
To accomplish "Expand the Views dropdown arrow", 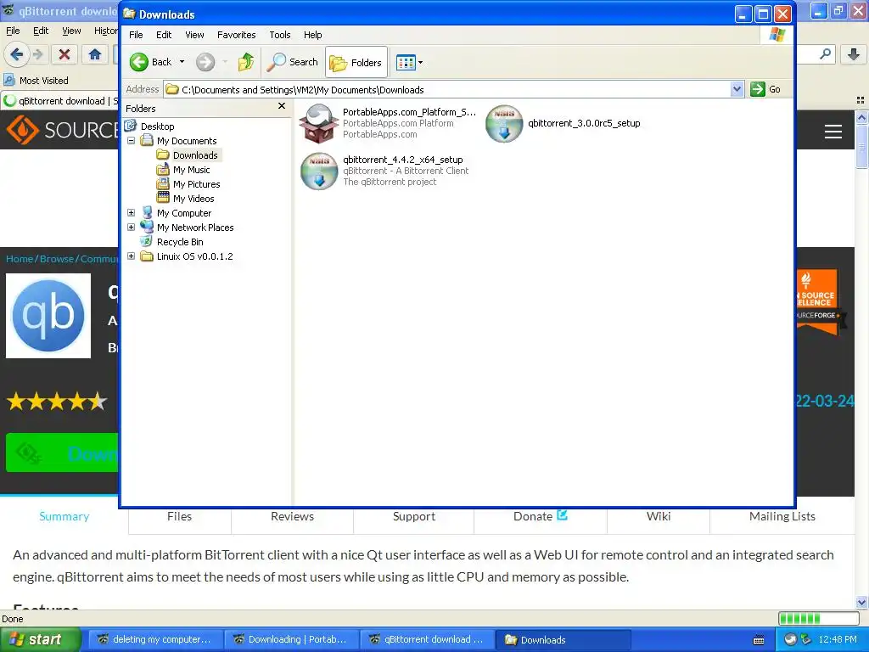I will [420, 63].
